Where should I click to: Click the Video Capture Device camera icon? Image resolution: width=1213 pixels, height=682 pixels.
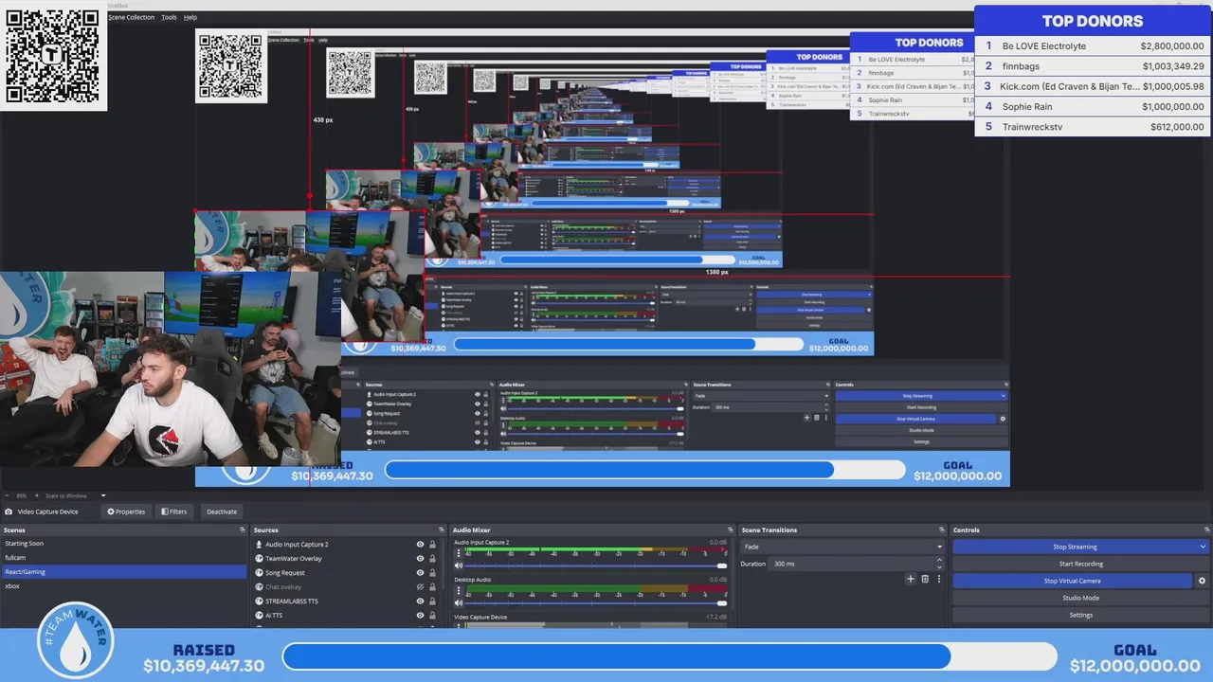[9, 511]
